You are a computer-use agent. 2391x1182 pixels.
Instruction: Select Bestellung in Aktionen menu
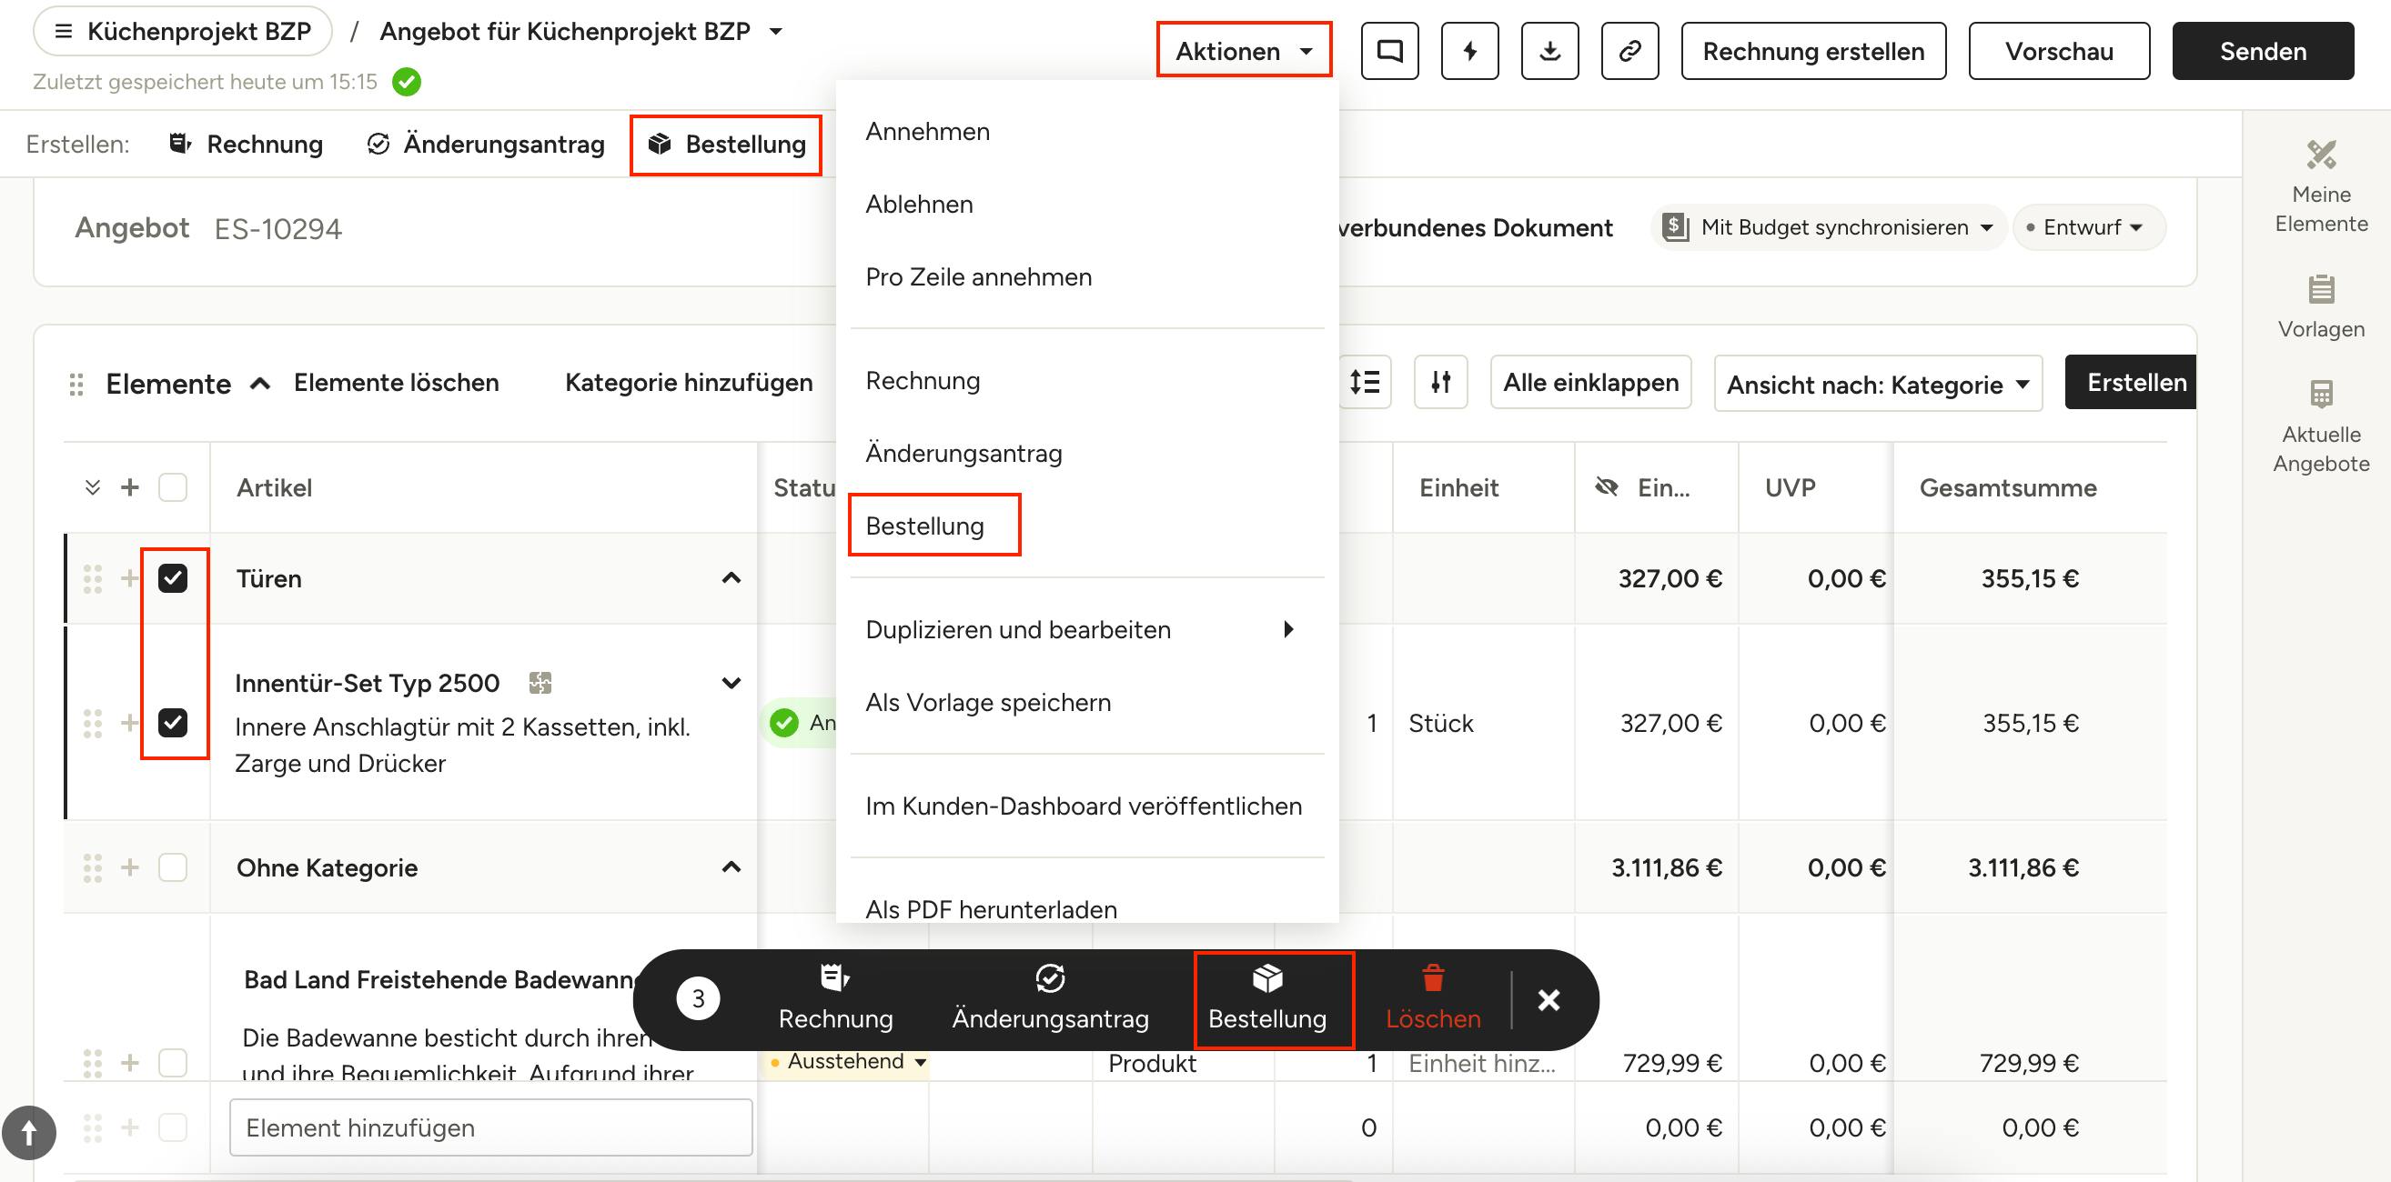(x=1087, y=526)
